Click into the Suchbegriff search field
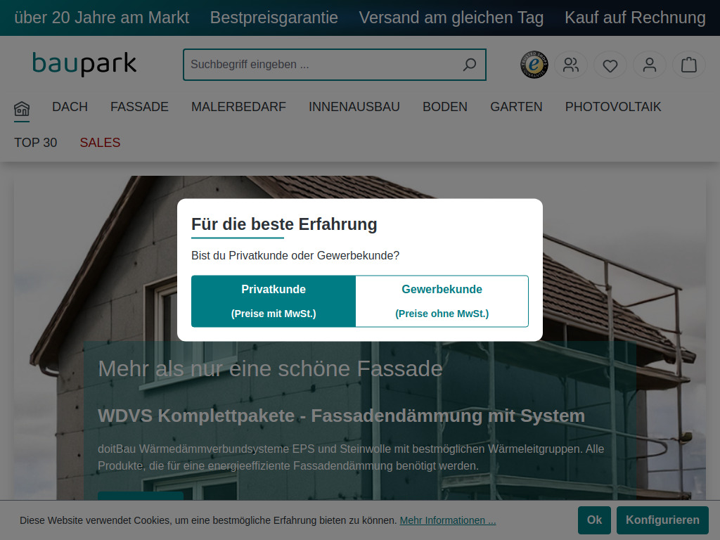The width and height of the screenshot is (720, 540). (316, 64)
